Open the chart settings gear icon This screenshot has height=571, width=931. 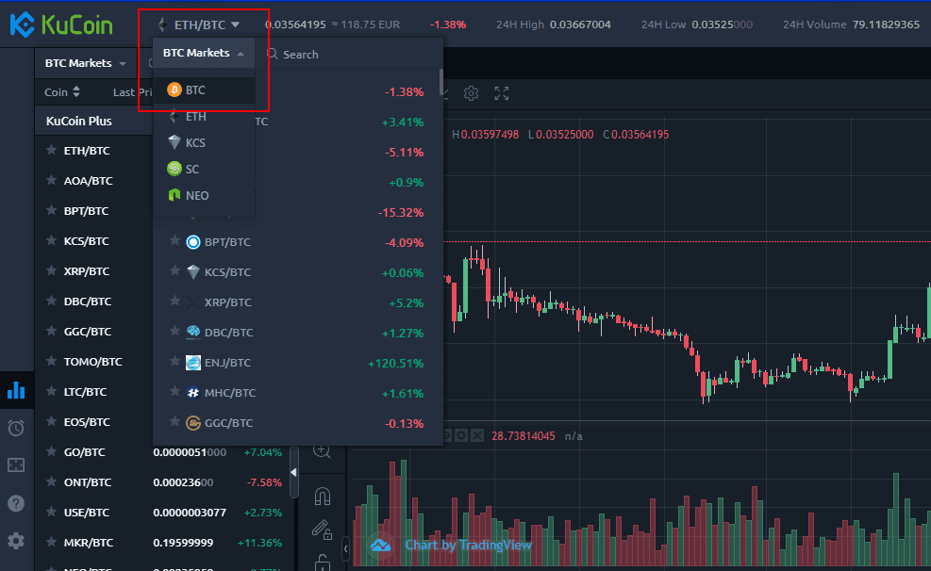[472, 93]
